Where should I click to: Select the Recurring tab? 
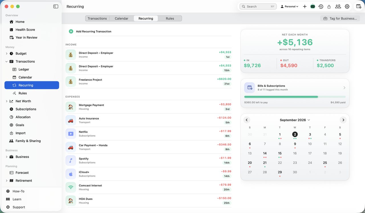[x=146, y=18]
